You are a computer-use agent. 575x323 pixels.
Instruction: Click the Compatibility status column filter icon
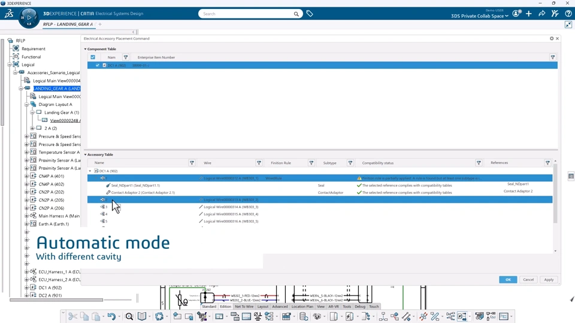479,163
